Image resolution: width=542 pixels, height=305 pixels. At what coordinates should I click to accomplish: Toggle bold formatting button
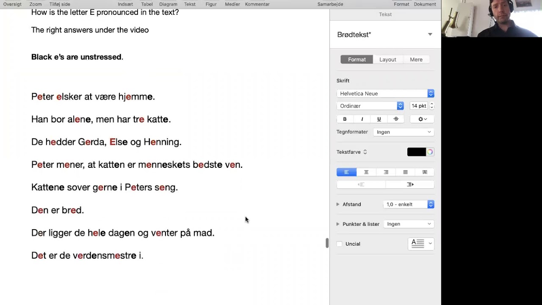point(345,119)
